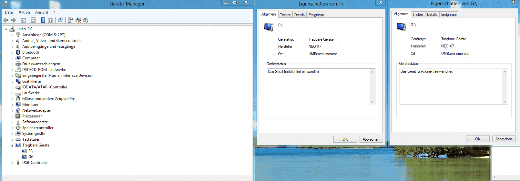
Task: Expand the Computer node
Action: tap(13, 58)
